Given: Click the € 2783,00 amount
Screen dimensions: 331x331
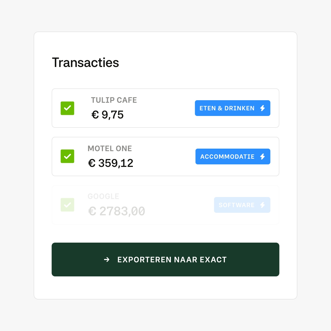Looking at the screenshot, I should tap(117, 211).
